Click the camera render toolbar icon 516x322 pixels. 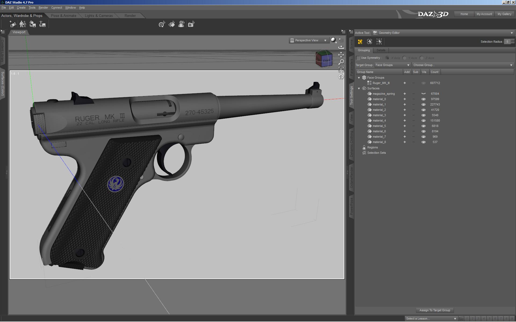click(x=191, y=24)
